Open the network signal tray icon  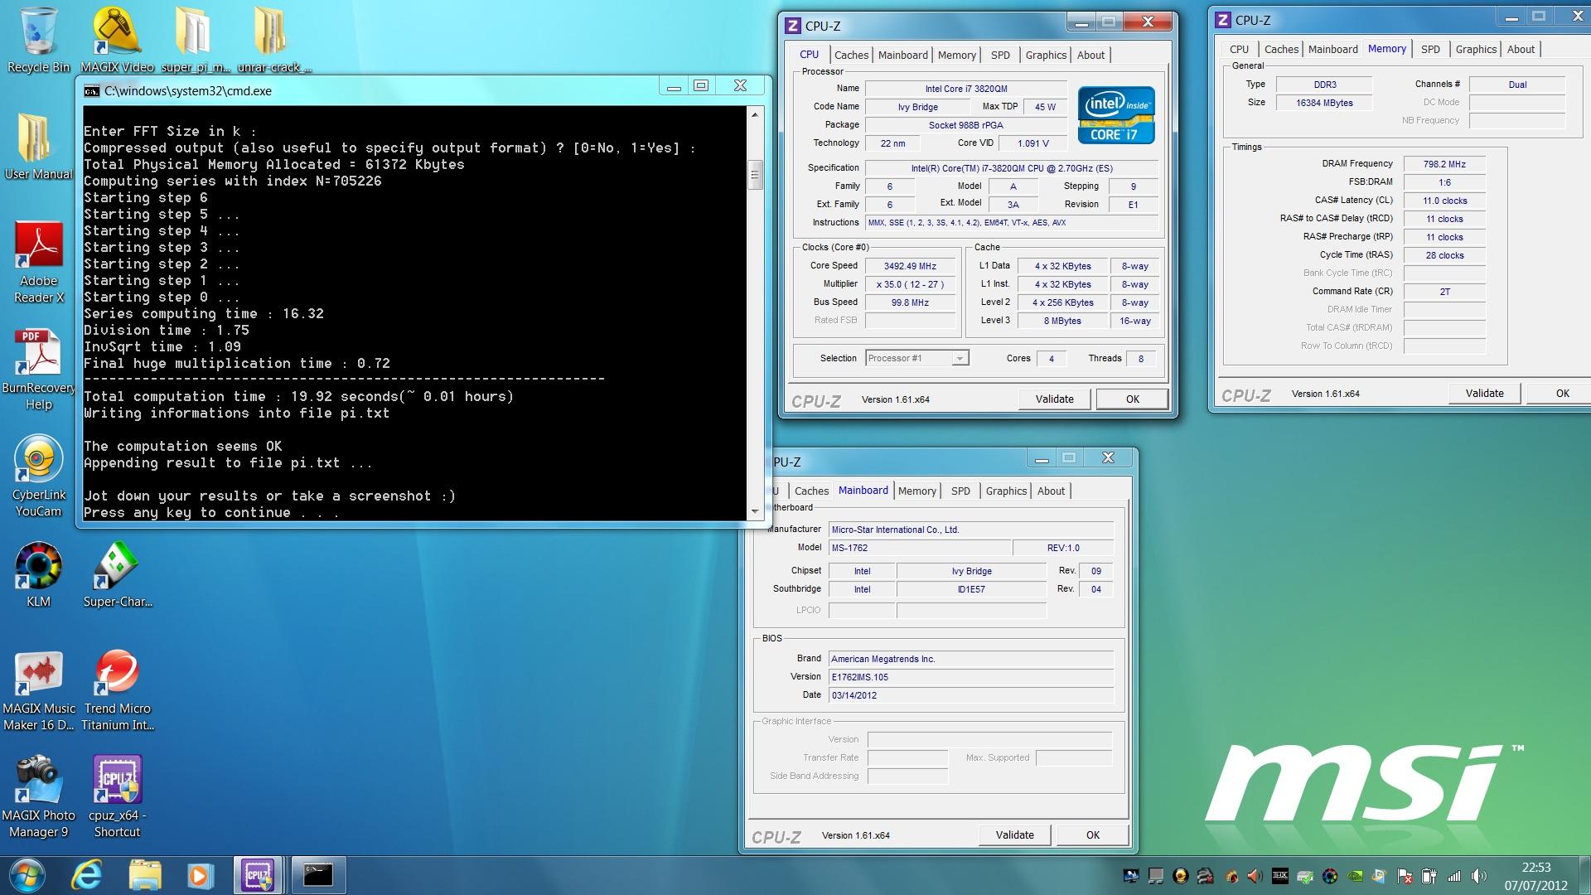coord(1454,876)
